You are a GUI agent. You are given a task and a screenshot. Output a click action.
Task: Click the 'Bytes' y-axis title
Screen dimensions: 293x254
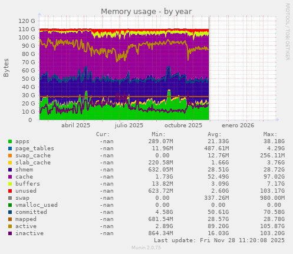(6, 68)
